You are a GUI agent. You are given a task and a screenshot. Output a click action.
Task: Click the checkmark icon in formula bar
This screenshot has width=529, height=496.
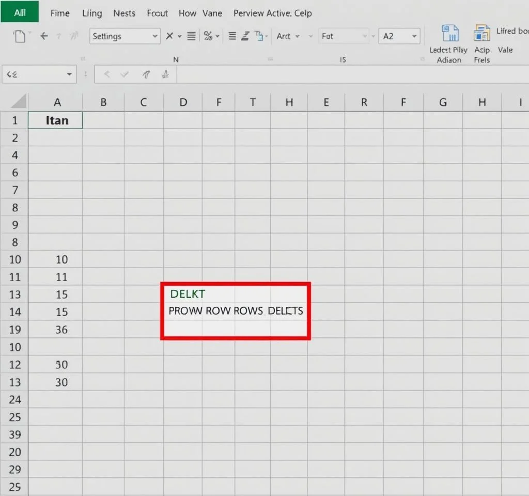click(124, 75)
